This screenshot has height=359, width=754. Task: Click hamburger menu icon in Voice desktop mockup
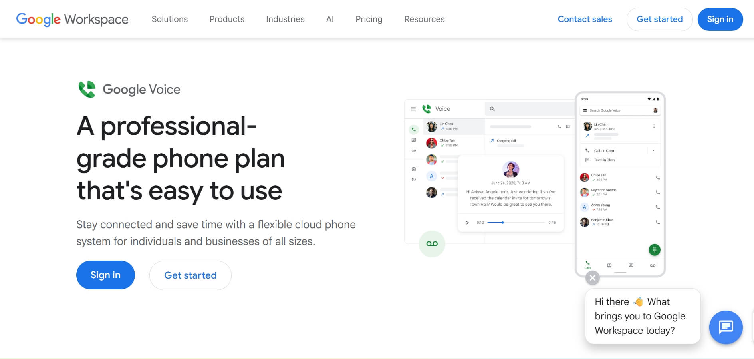[x=413, y=109]
